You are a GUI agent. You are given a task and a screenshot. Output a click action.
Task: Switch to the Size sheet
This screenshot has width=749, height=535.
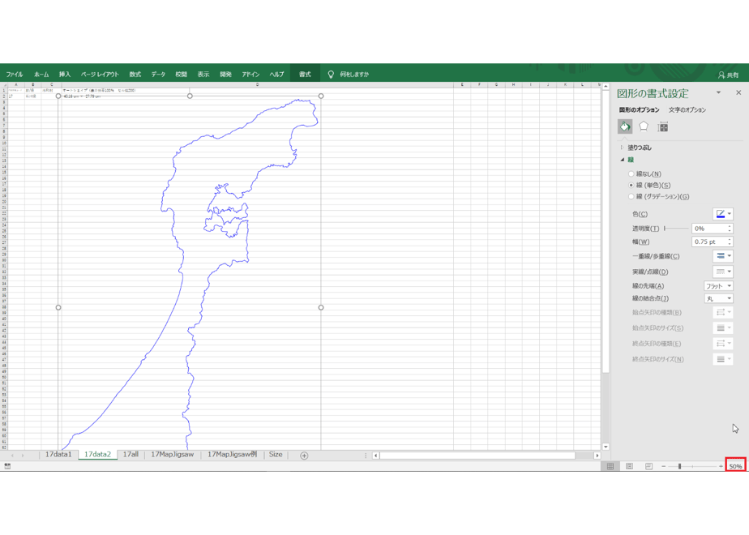point(276,455)
